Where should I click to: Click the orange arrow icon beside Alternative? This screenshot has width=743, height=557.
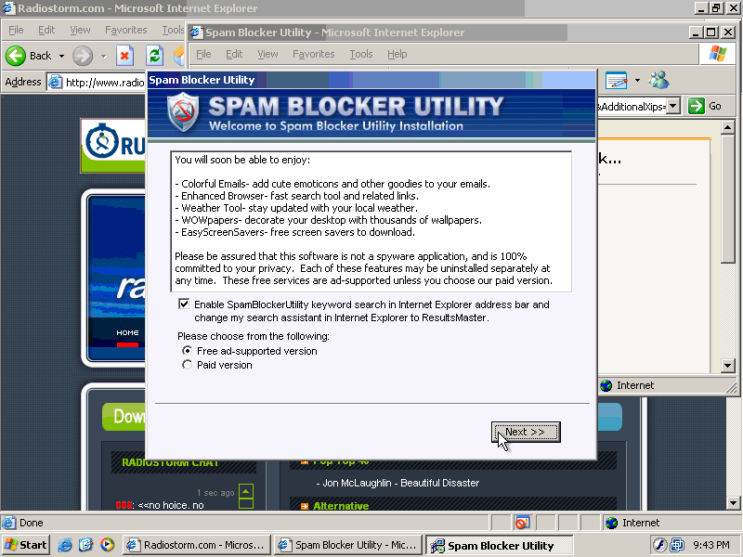pyautogui.click(x=305, y=506)
